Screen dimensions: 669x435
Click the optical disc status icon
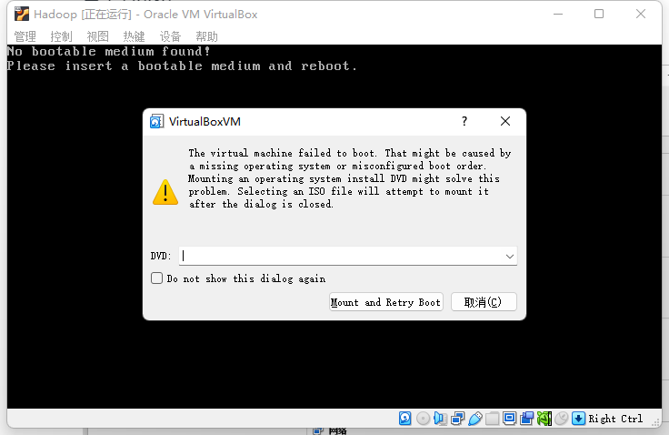pyautogui.click(x=423, y=419)
